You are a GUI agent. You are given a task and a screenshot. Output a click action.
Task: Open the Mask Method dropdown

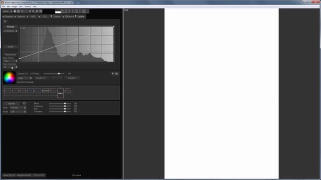[x=10, y=61]
